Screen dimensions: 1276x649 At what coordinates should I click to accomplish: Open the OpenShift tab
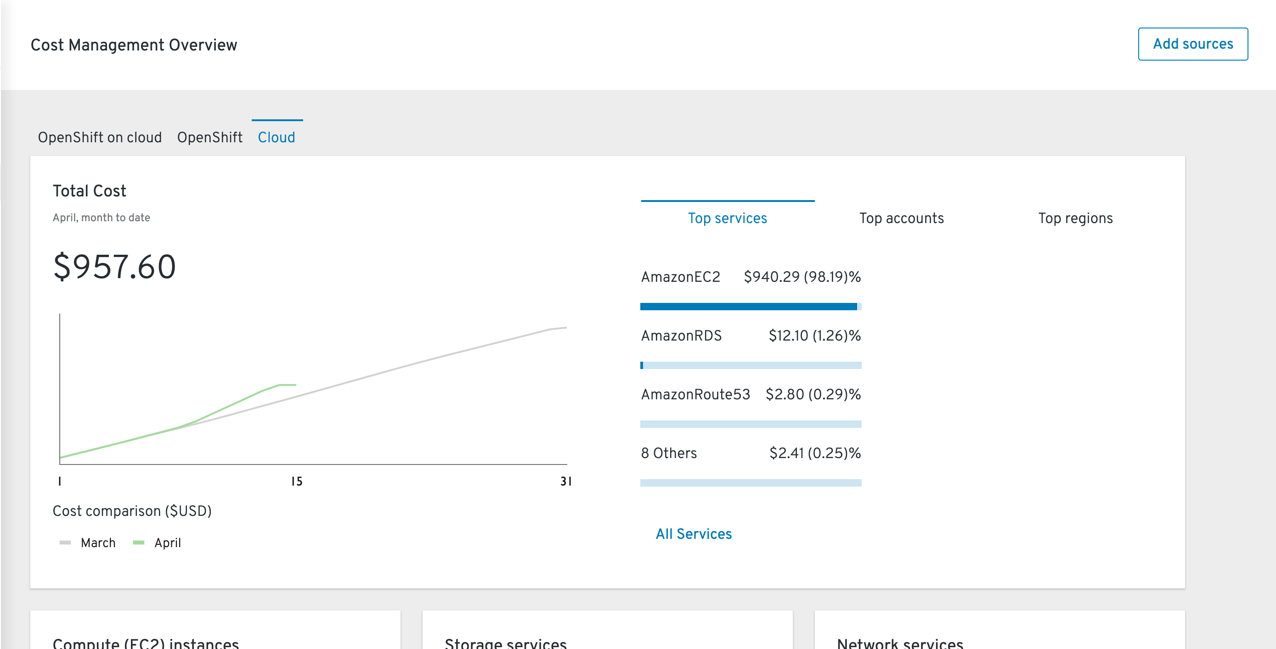pos(209,137)
